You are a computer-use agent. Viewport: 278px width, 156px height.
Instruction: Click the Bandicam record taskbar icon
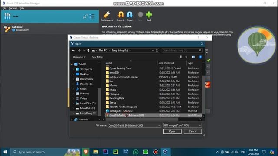coord(156,152)
